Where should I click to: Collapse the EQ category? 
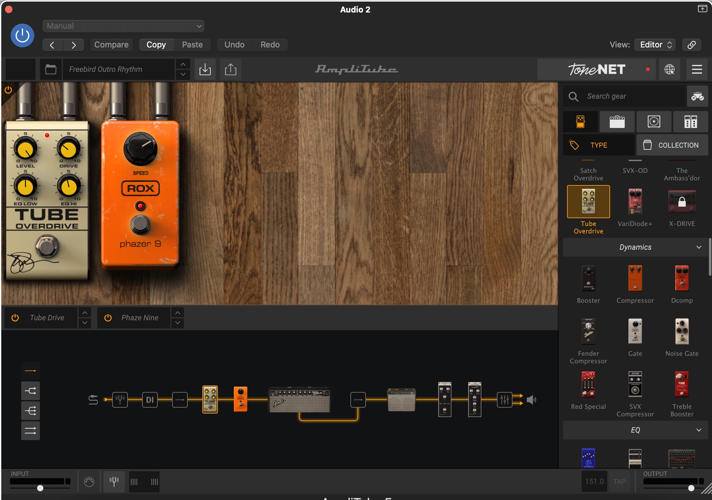(x=635, y=430)
